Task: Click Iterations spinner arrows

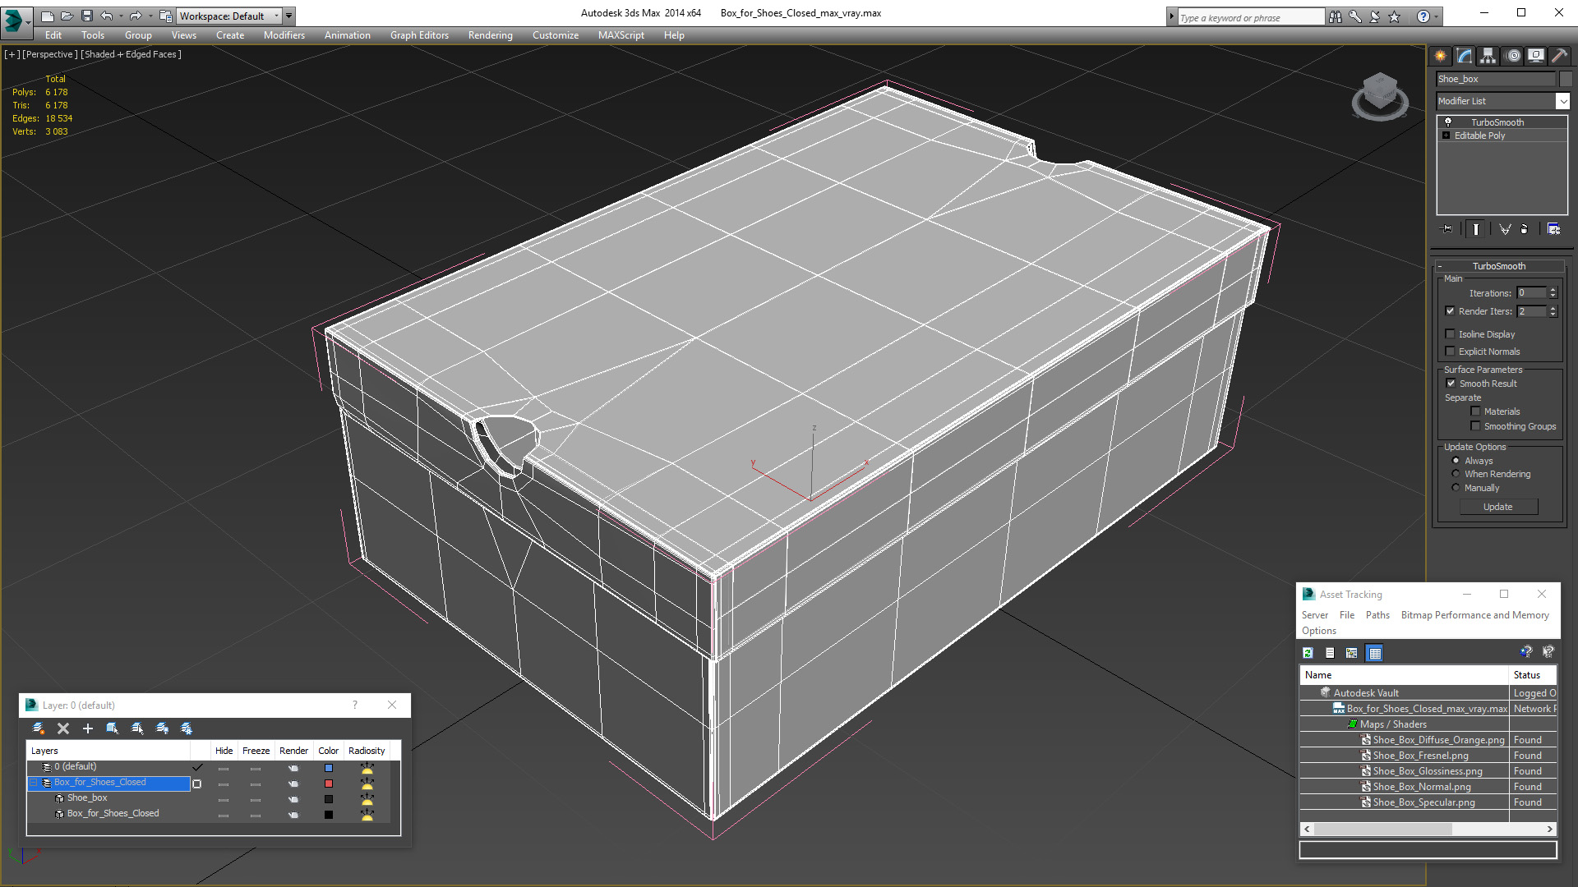Action: click(x=1553, y=293)
